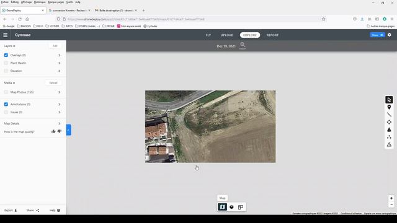Switch to the UPLOAD tab

227,35
